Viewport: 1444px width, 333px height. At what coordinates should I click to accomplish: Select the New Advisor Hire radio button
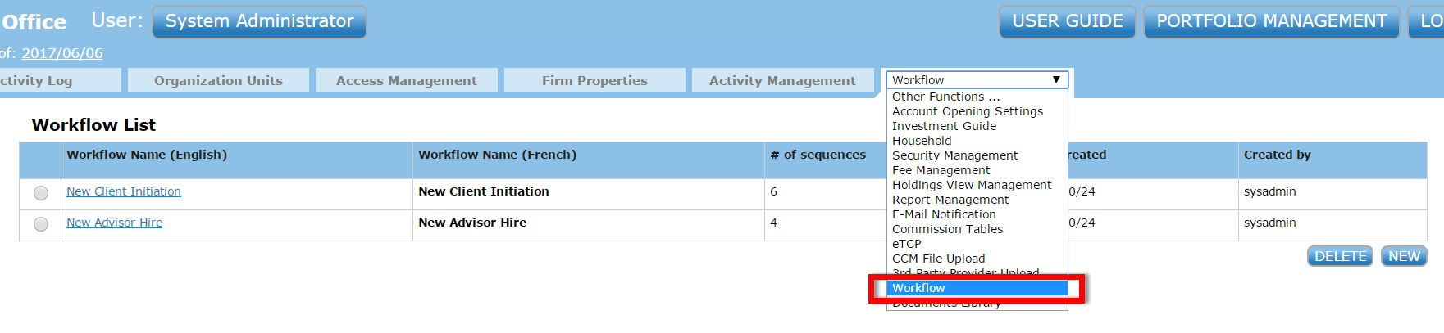point(41,224)
